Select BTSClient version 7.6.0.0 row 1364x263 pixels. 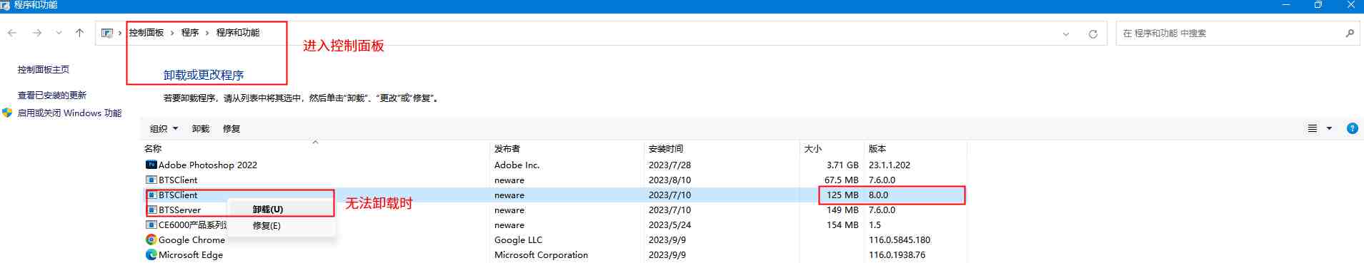point(554,180)
